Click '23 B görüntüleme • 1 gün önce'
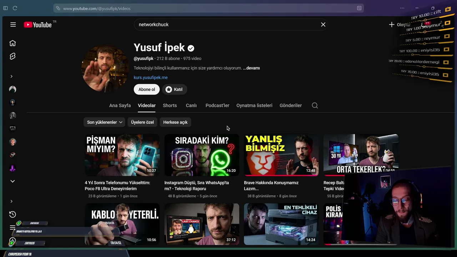457x257 pixels. click(x=113, y=196)
